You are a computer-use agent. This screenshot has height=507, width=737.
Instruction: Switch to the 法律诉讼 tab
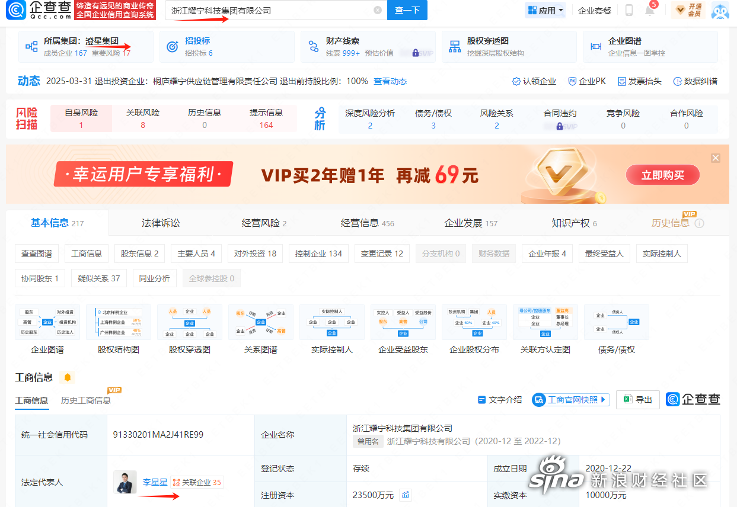[x=161, y=223]
